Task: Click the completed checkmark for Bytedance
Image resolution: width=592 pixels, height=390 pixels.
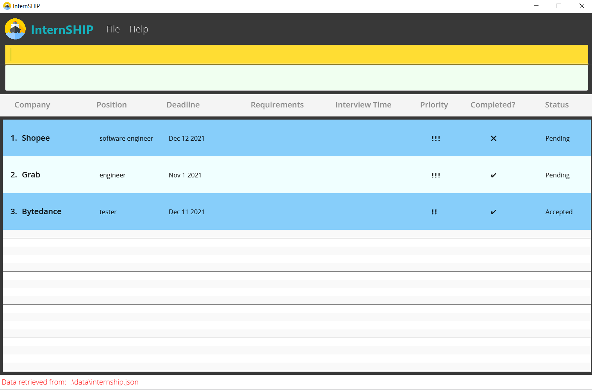Action: (x=494, y=212)
